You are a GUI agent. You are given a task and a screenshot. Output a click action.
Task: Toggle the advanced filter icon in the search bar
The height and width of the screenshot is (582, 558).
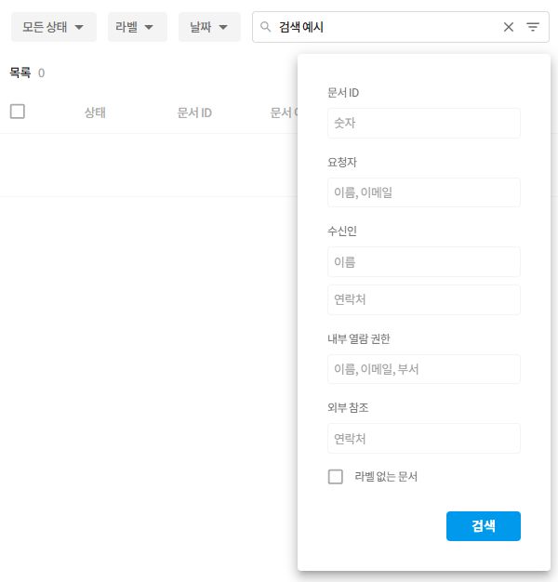(x=533, y=27)
